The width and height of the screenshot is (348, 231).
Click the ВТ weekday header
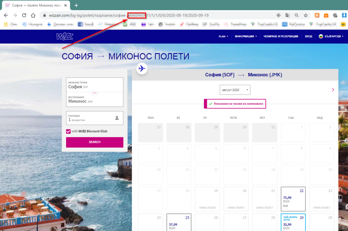(178, 118)
